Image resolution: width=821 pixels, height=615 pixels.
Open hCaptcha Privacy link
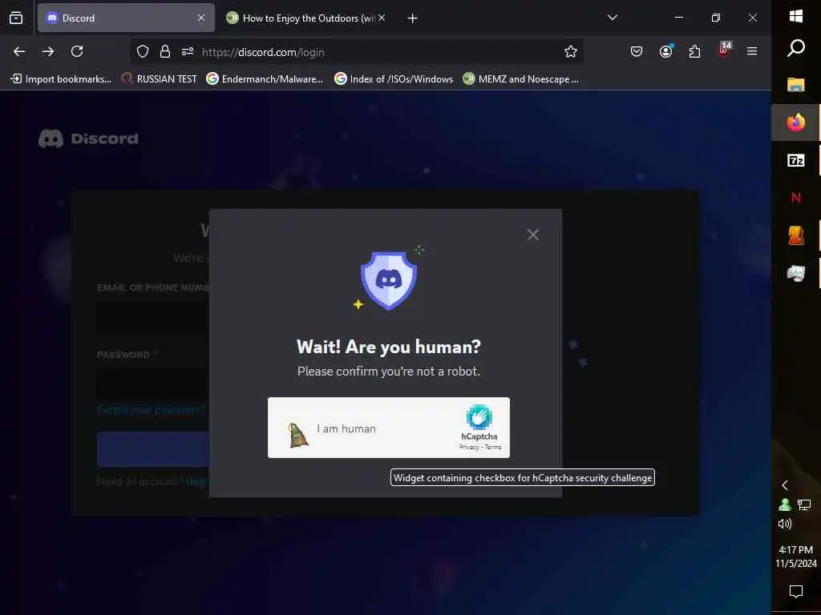tap(468, 447)
